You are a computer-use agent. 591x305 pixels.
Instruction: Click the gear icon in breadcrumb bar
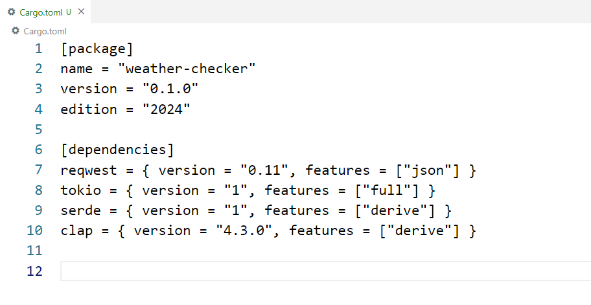[15, 31]
